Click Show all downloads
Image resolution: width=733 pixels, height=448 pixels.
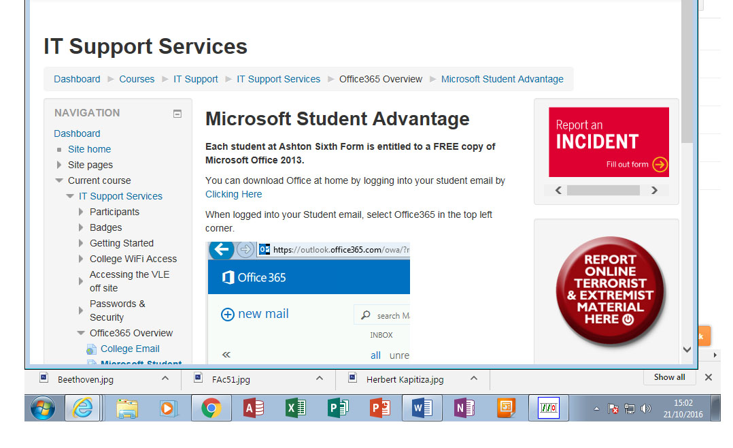(x=669, y=377)
